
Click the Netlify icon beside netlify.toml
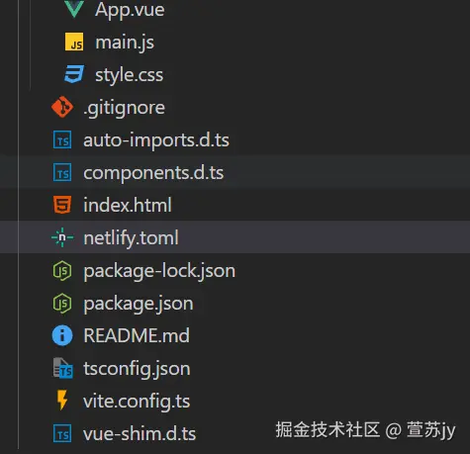(x=62, y=237)
